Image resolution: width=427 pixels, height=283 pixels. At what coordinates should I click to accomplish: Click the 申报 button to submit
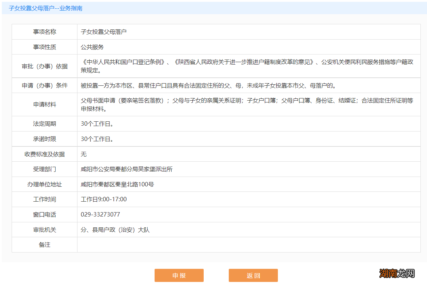(179, 275)
